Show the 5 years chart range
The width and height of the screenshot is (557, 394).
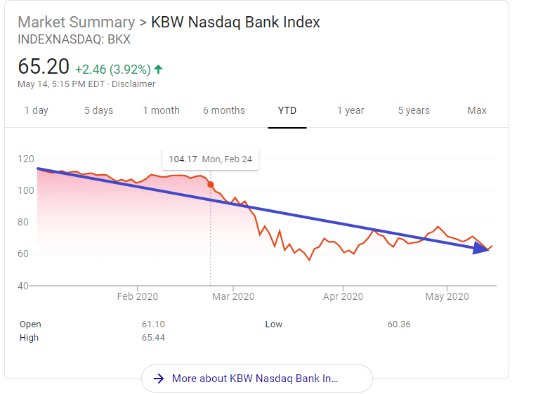pos(414,110)
